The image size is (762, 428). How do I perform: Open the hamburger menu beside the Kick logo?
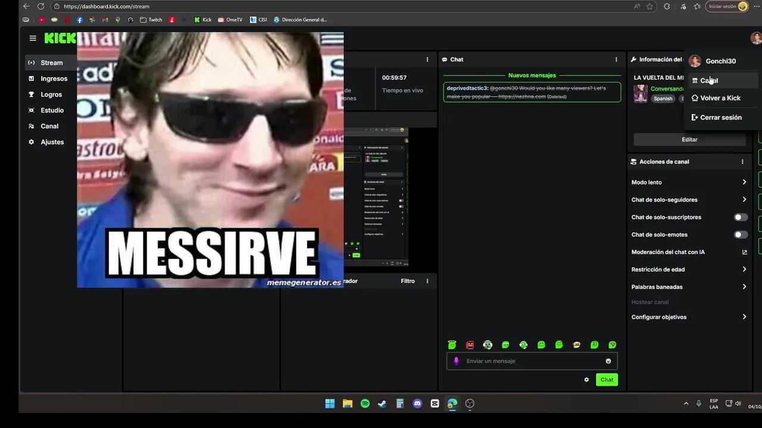pos(33,38)
